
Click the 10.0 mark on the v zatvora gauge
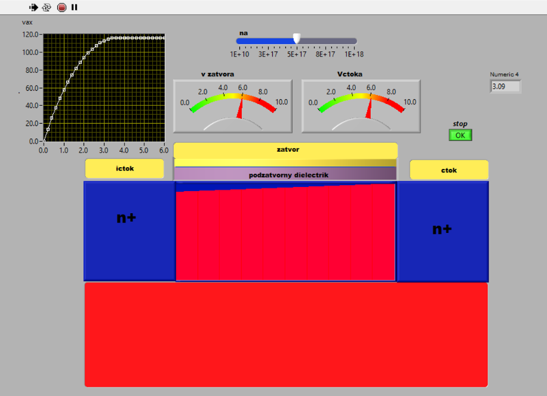(281, 102)
